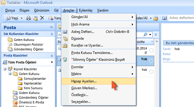The width and height of the screenshot is (194, 107).
Task: Click the Outlook title bar app icon
Action: tap(3, 3)
